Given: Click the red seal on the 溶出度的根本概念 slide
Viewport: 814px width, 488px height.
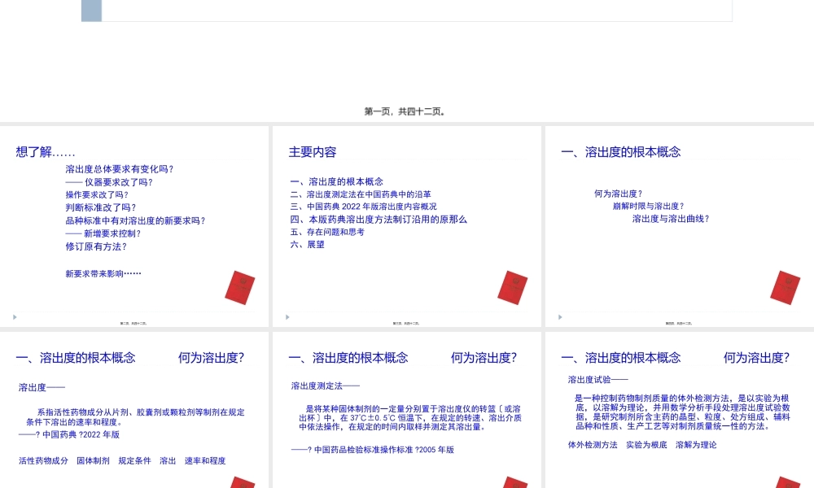Looking at the screenshot, I should 784,288.
